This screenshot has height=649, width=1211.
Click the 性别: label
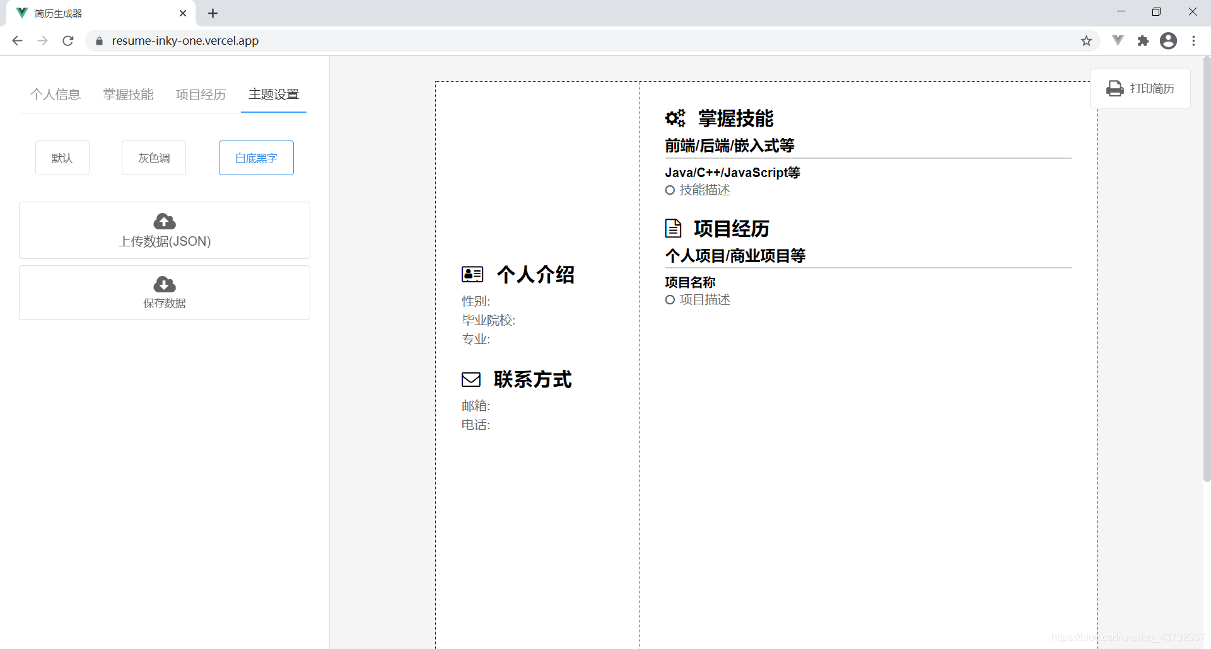pos(476,301)
